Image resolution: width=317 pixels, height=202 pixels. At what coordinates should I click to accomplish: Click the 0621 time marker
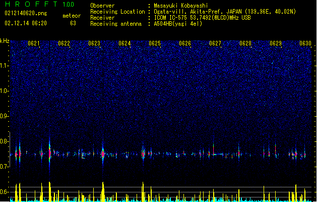pos(34,43)
